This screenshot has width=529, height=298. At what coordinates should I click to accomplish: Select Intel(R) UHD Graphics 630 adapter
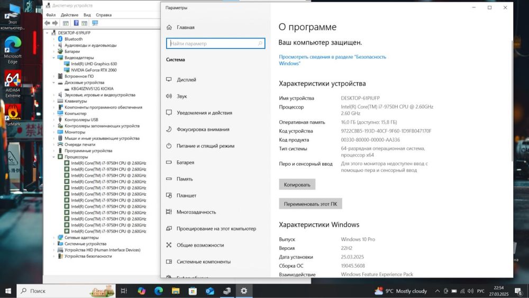94,64
